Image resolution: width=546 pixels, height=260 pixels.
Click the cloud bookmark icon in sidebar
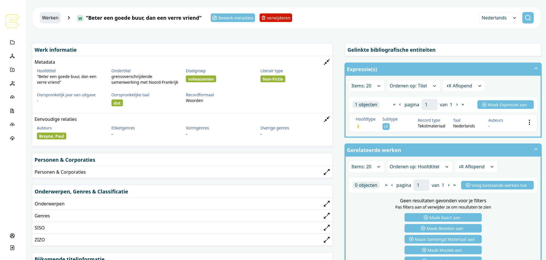tap(12, 138)
